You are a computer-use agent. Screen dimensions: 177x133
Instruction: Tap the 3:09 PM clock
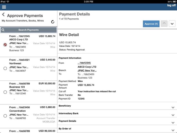[x=88, y=2]
